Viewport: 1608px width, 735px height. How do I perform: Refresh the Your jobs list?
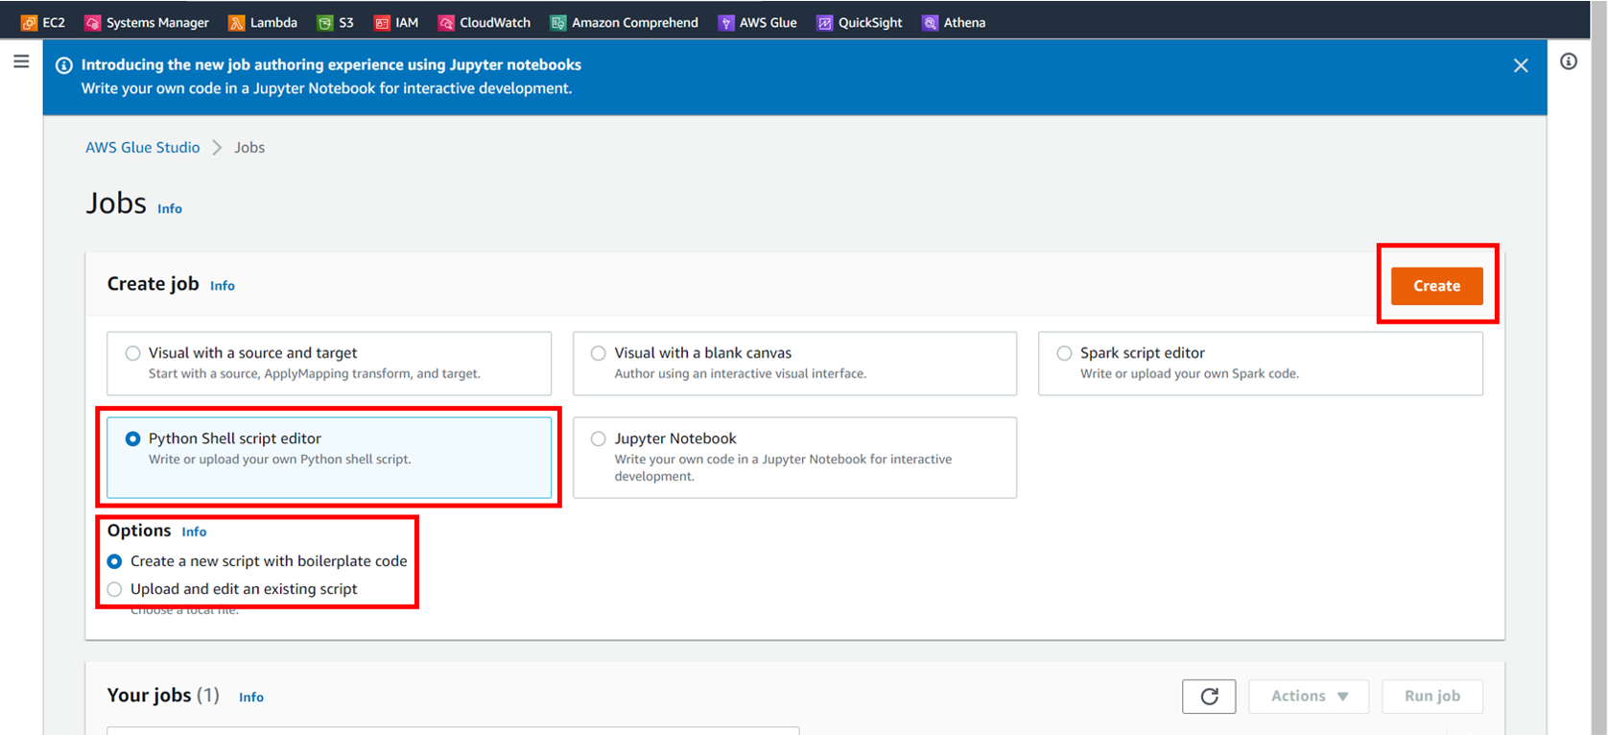[x=1209, y=697]
